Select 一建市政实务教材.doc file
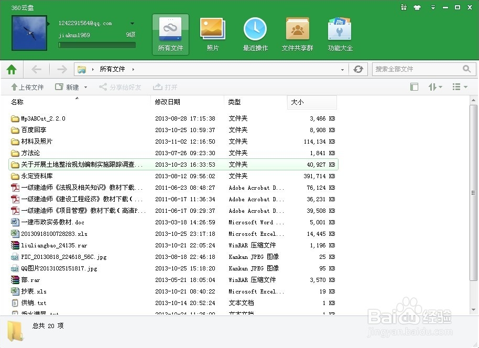Screen dimensions: 479x348 (x=173, y=222)
